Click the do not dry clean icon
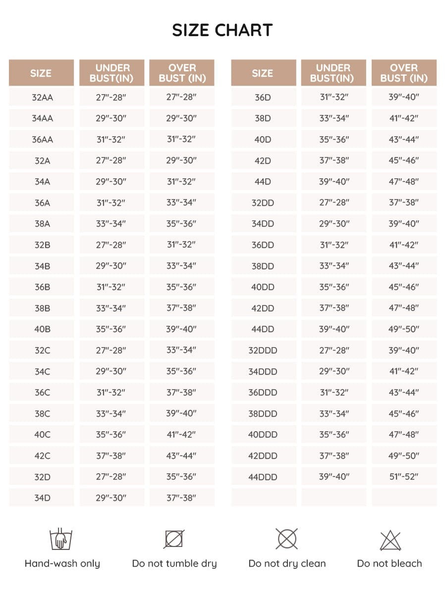446x594 pixels. tap(287, 539)
